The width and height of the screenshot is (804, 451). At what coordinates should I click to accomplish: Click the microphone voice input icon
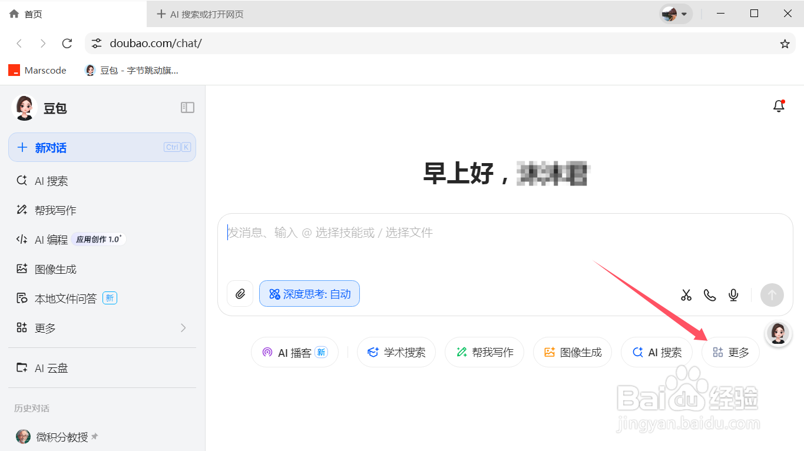click(733, 295)
